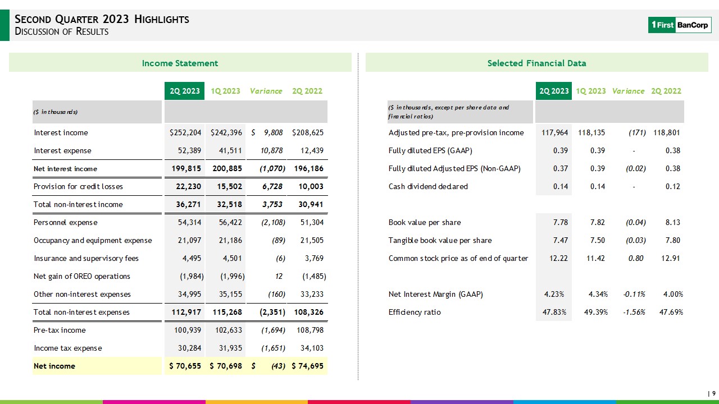Select the Selected Financial Data section header
719x404 pixels.
[536, 63]
